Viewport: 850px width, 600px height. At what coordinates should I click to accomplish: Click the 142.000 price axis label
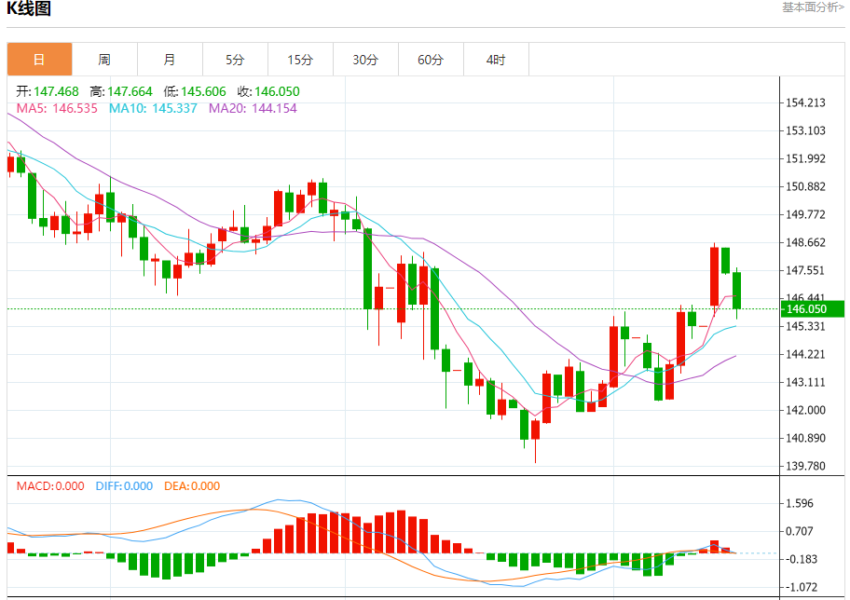click(x=805, y=410)
